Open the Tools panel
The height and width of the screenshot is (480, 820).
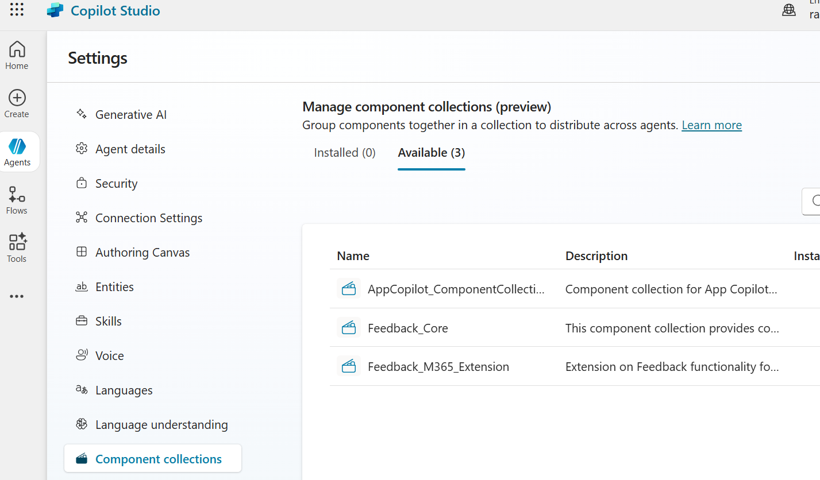pos(16,247)
